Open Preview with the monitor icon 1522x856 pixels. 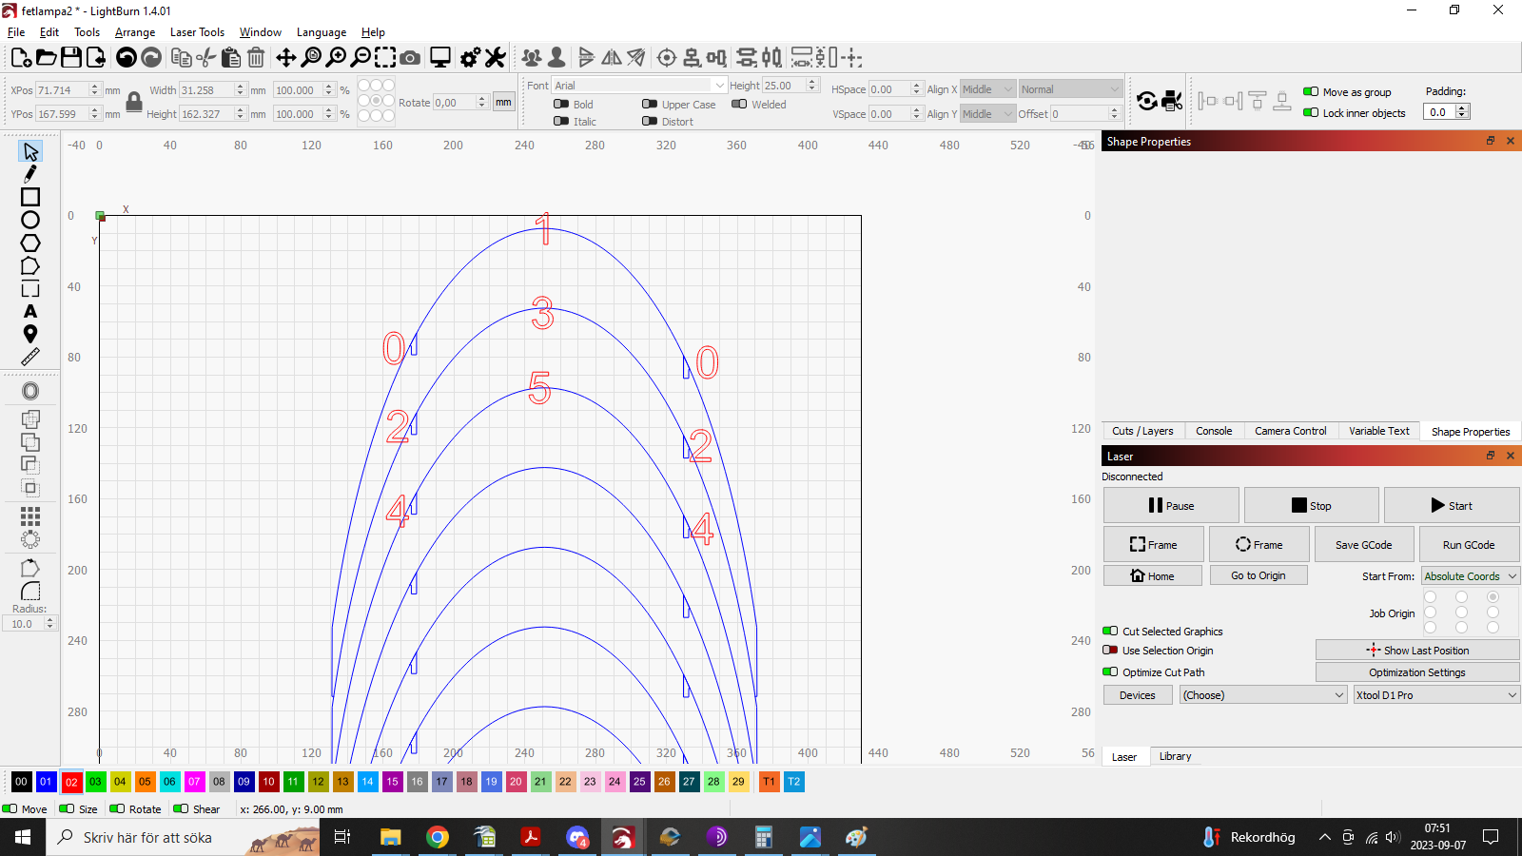tap(439, 58)
